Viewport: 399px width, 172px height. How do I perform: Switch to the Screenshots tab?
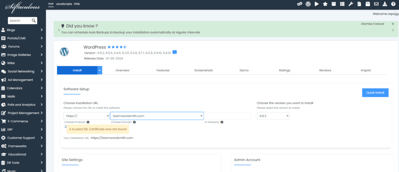click(203, 70)
